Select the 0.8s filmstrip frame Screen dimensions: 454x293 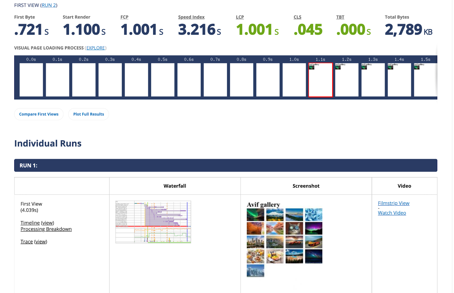[242, 80]
